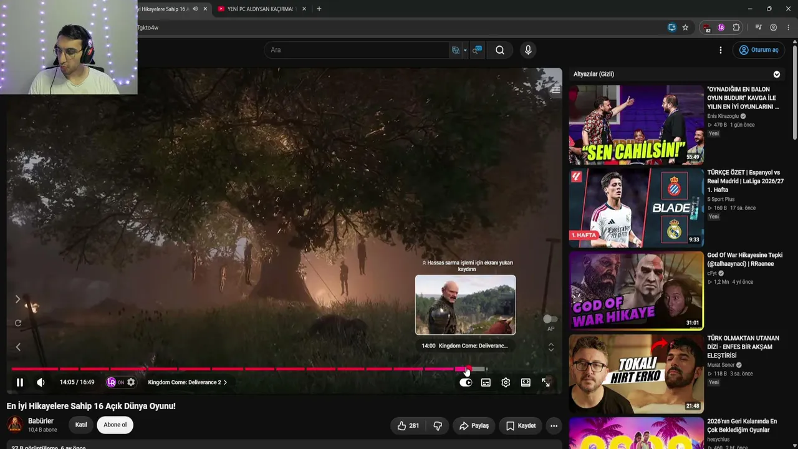Click the Paylaş share button
The image size is (798, 449).
[x=474, y=426]
